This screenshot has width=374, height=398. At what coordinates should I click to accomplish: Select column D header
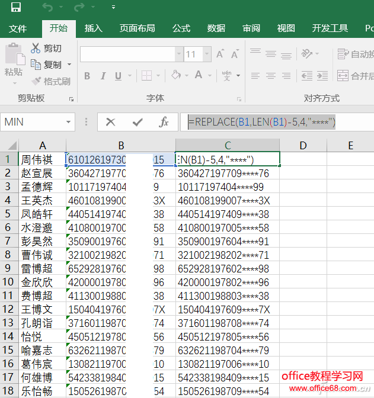tap(302, 146)
